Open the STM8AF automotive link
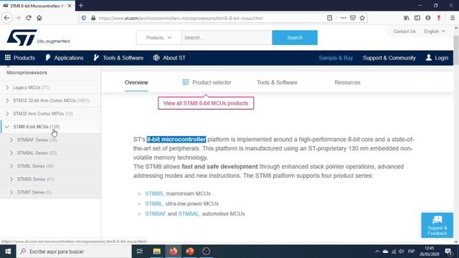 (156, 214)
